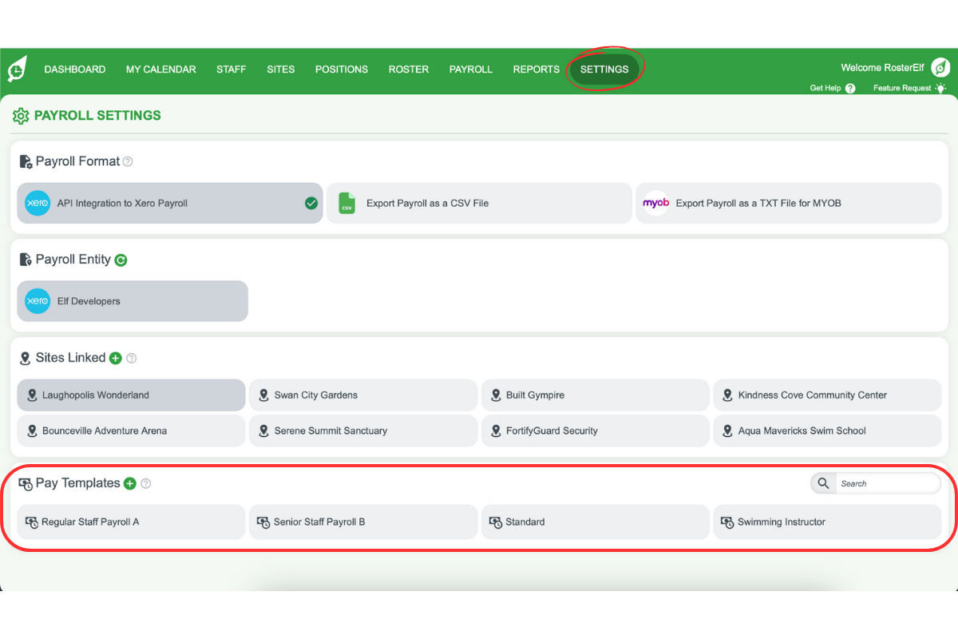Viewport: 958px width, 639px height.
Task: Click the magnifier icon in Pay Templates search
Action: click(x=823, y=483)
